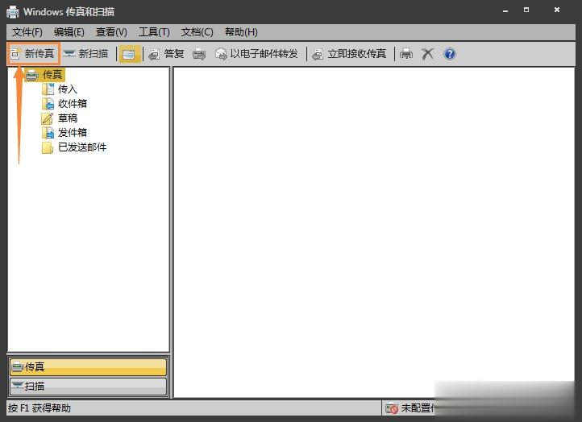Switch to 扫描 view in bottom pane
This screenshot has width=582, height=422.
click(x=89, y=386)
